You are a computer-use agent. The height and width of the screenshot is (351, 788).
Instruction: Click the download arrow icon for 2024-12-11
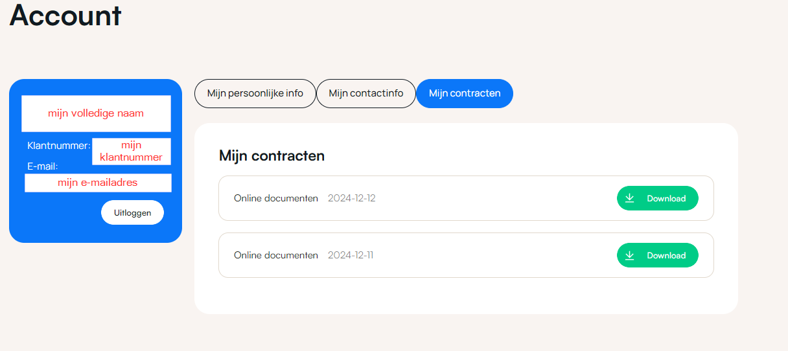[x=629, y=255]
